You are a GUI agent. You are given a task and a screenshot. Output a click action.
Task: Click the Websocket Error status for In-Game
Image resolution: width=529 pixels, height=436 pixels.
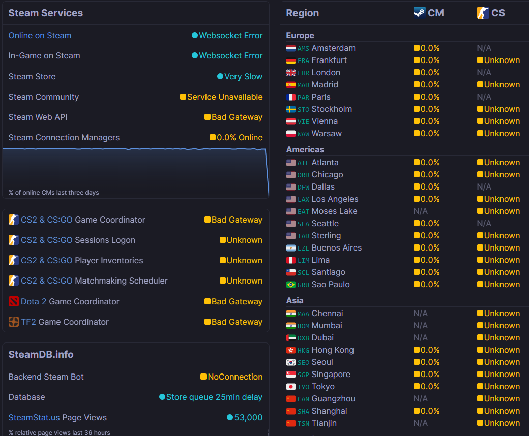230,56
